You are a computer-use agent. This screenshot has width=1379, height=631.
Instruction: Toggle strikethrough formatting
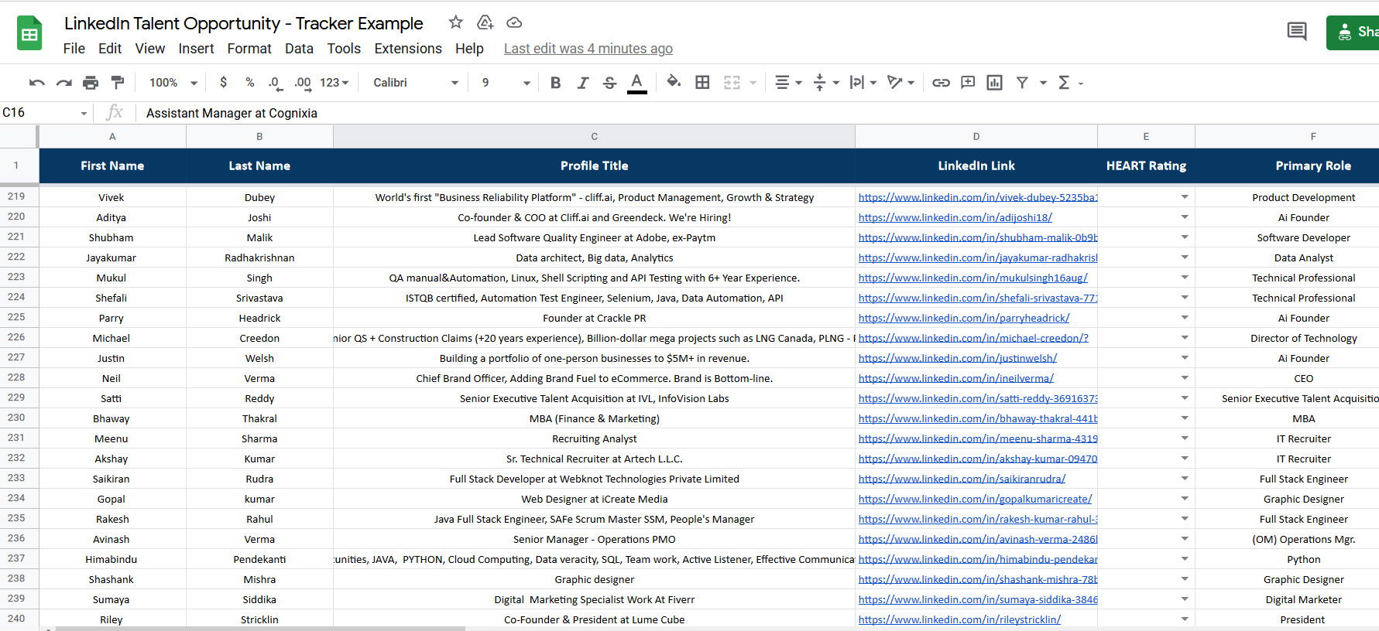click(x=609, y=83)
